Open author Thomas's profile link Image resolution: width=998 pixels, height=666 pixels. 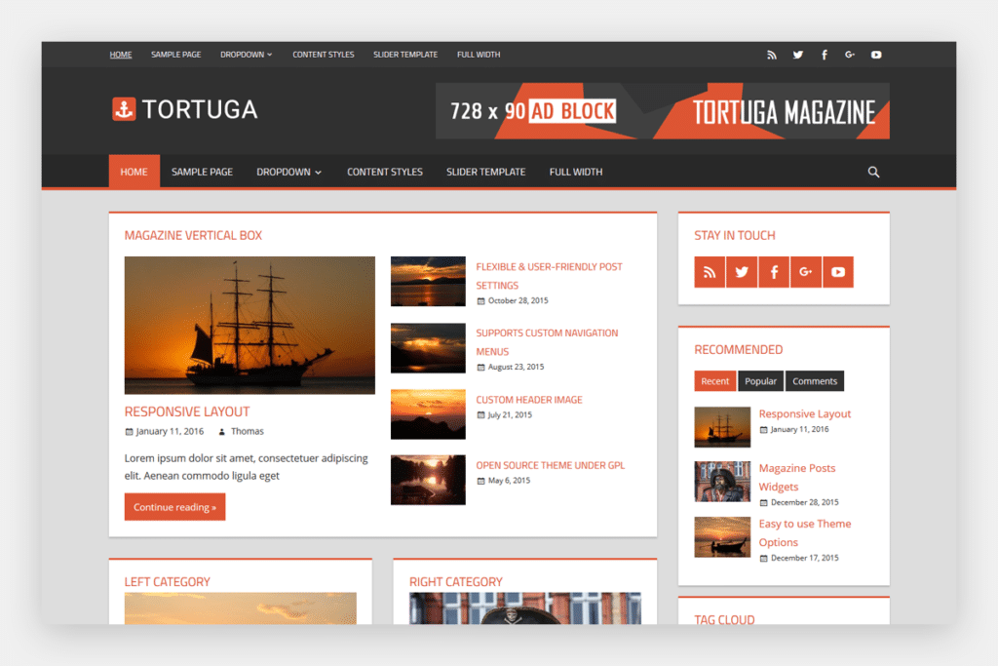point(247,431)
